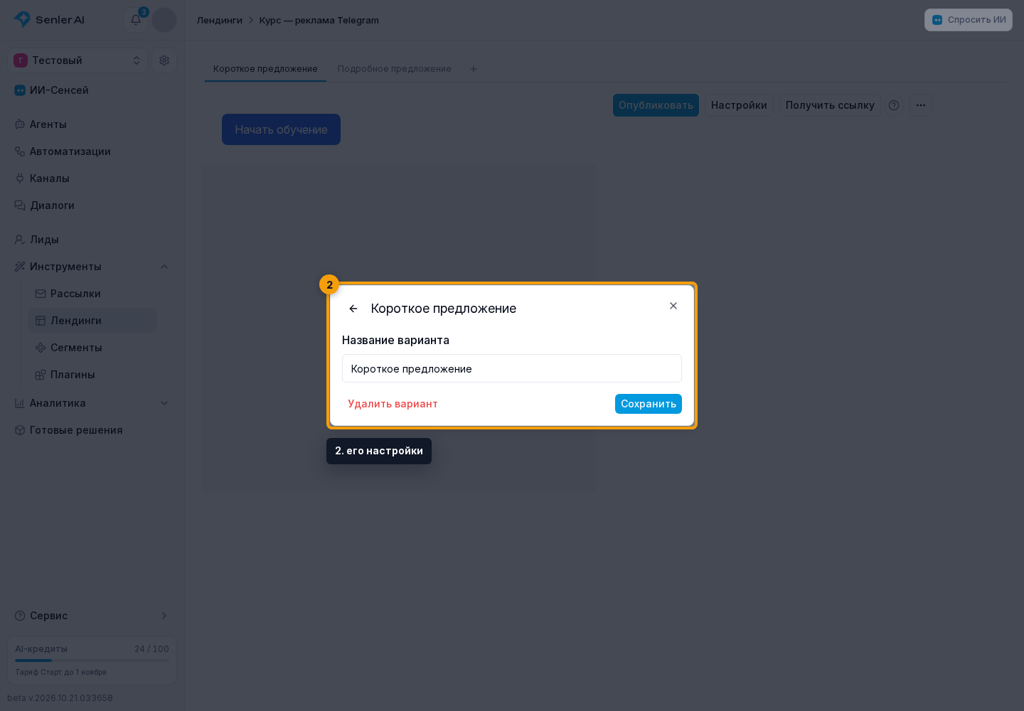Open Автоматизации section
Screen dimensions: 1024x711
(x=92, y=151)
